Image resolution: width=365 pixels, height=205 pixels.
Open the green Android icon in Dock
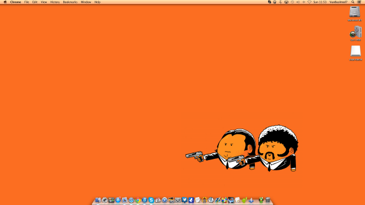coord(244,200)
